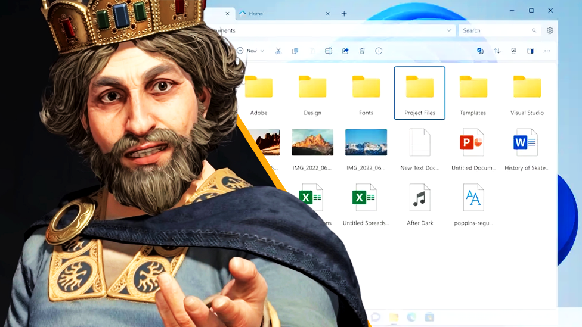Add a new tab with plus button
582x327 pixels.
344,13
